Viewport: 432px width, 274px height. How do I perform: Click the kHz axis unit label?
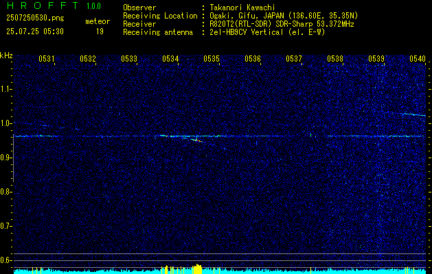[x=6, y=55]
